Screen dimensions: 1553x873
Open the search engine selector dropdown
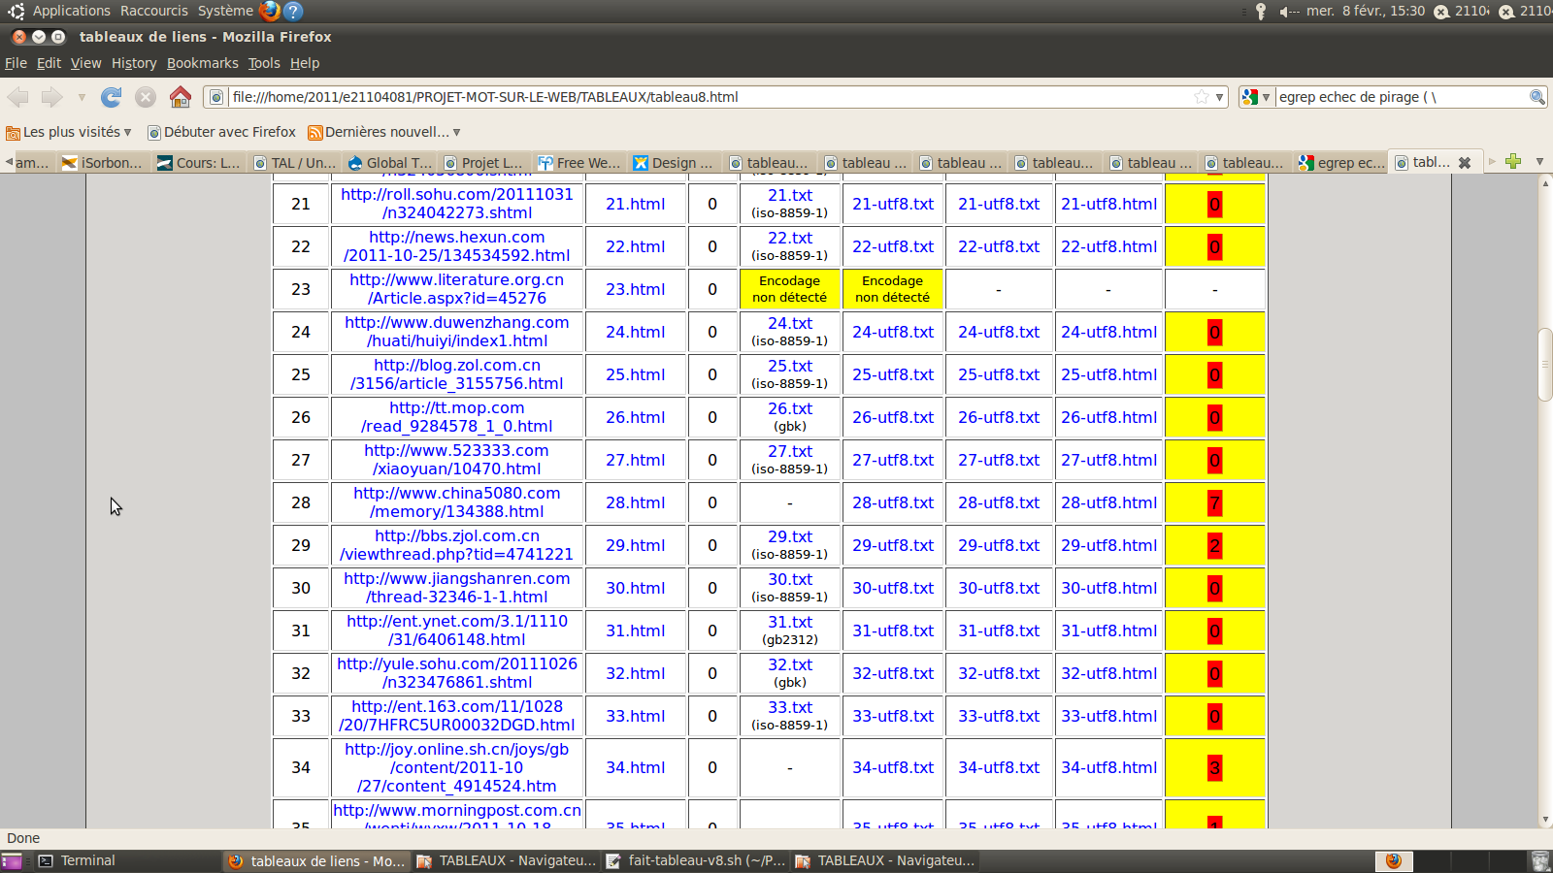point(1256,97)
